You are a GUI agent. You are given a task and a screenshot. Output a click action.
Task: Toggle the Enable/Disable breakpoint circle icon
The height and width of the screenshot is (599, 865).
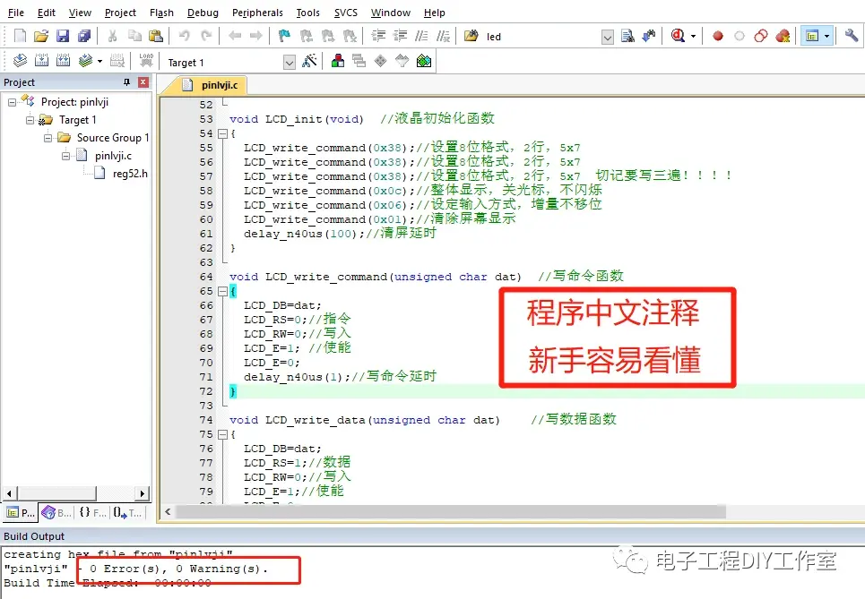pos(740,37)
